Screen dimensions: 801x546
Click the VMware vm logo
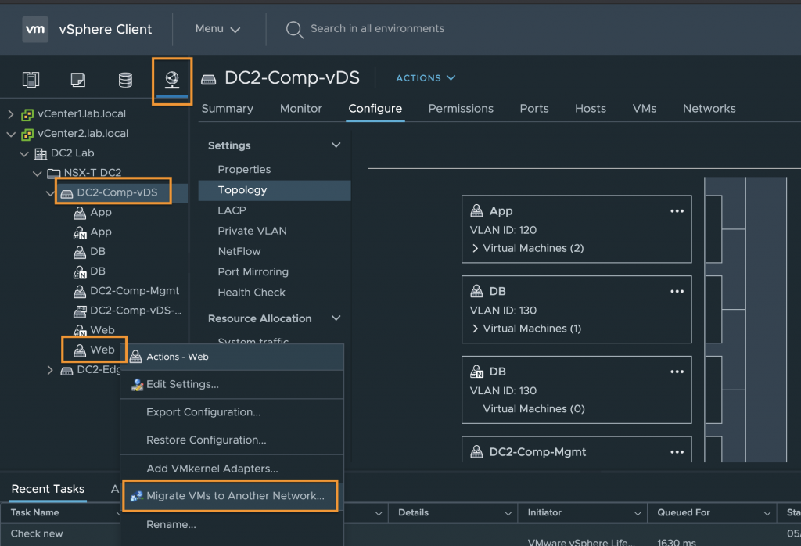pyautogui.click(x=35, y=29)
